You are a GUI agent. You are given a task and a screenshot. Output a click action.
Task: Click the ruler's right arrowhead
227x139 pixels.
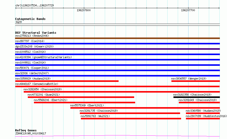(219, 8)
